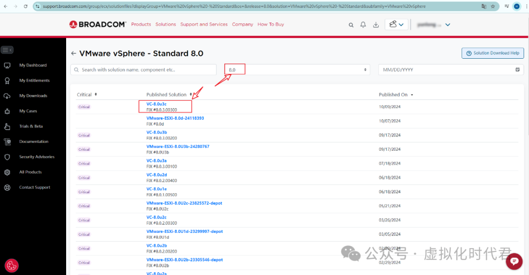529x275 pixels.
Task: Open VC-8.0u2d solution link
Action: [x=157, y=175]
